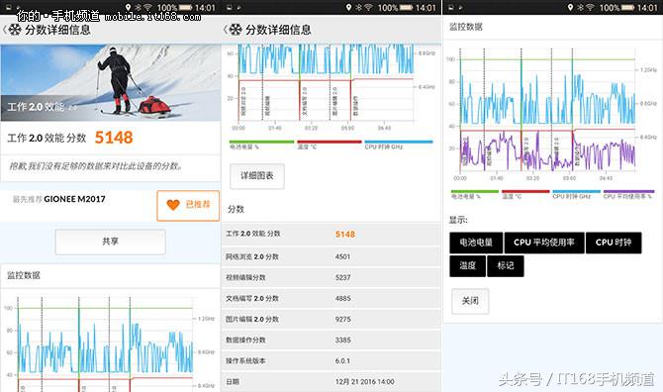Tap 9275 photo editing score value
The width and height of the screenshot is (663, 392).
click(343, 320)
